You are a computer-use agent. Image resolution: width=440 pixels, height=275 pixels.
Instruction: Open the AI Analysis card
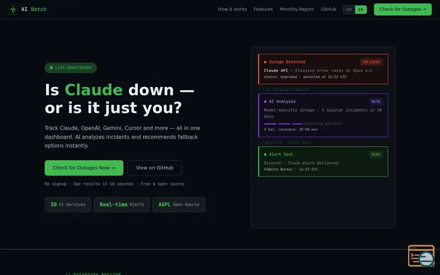coord(323,116)
